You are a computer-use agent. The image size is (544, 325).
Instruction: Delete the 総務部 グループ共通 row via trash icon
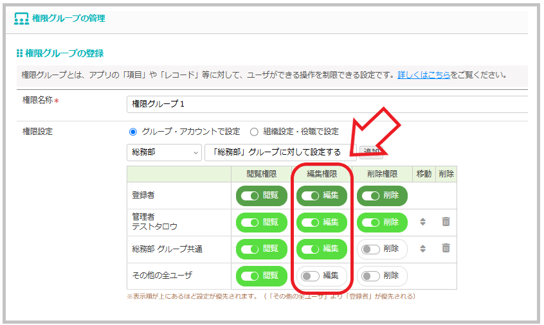pyautogui.click(x=446, y=248)
